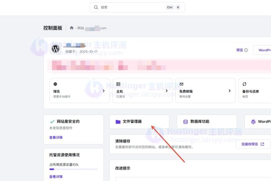Open 查看详情 under 托管资源使用情况
The height and width of the screenshot is (181, 271).
coord(56,176)
